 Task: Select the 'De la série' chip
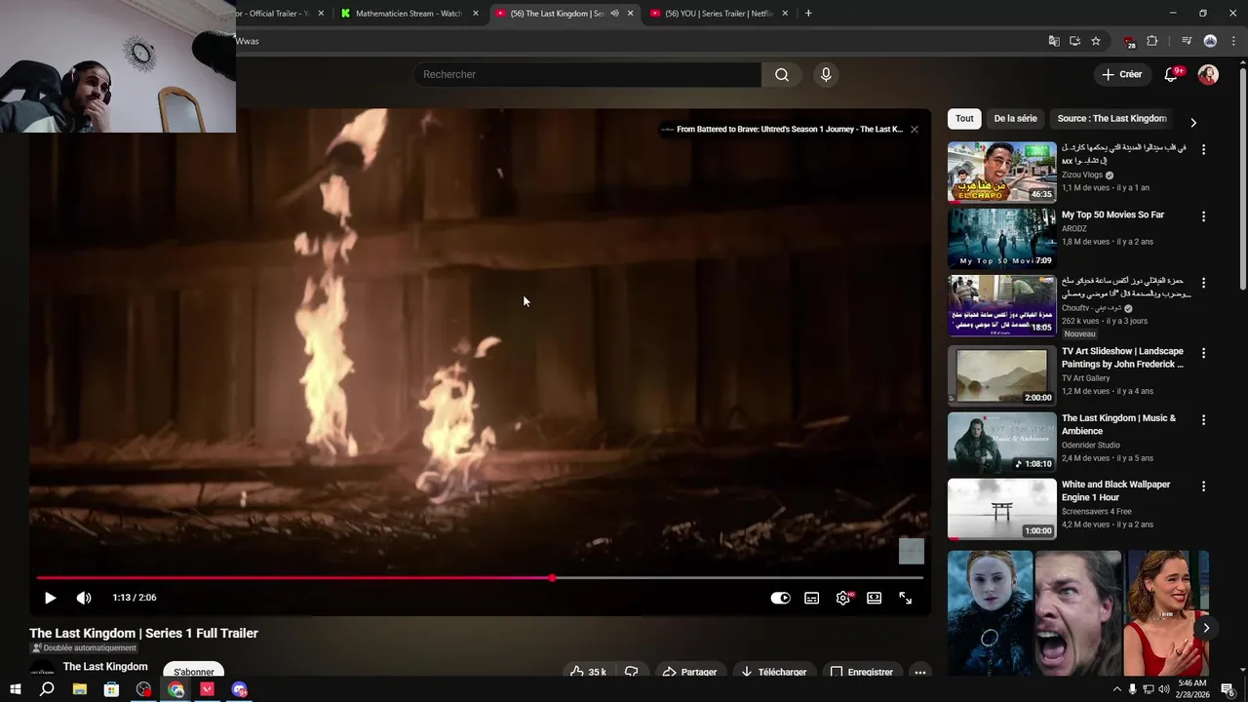tap(1015, 119)
